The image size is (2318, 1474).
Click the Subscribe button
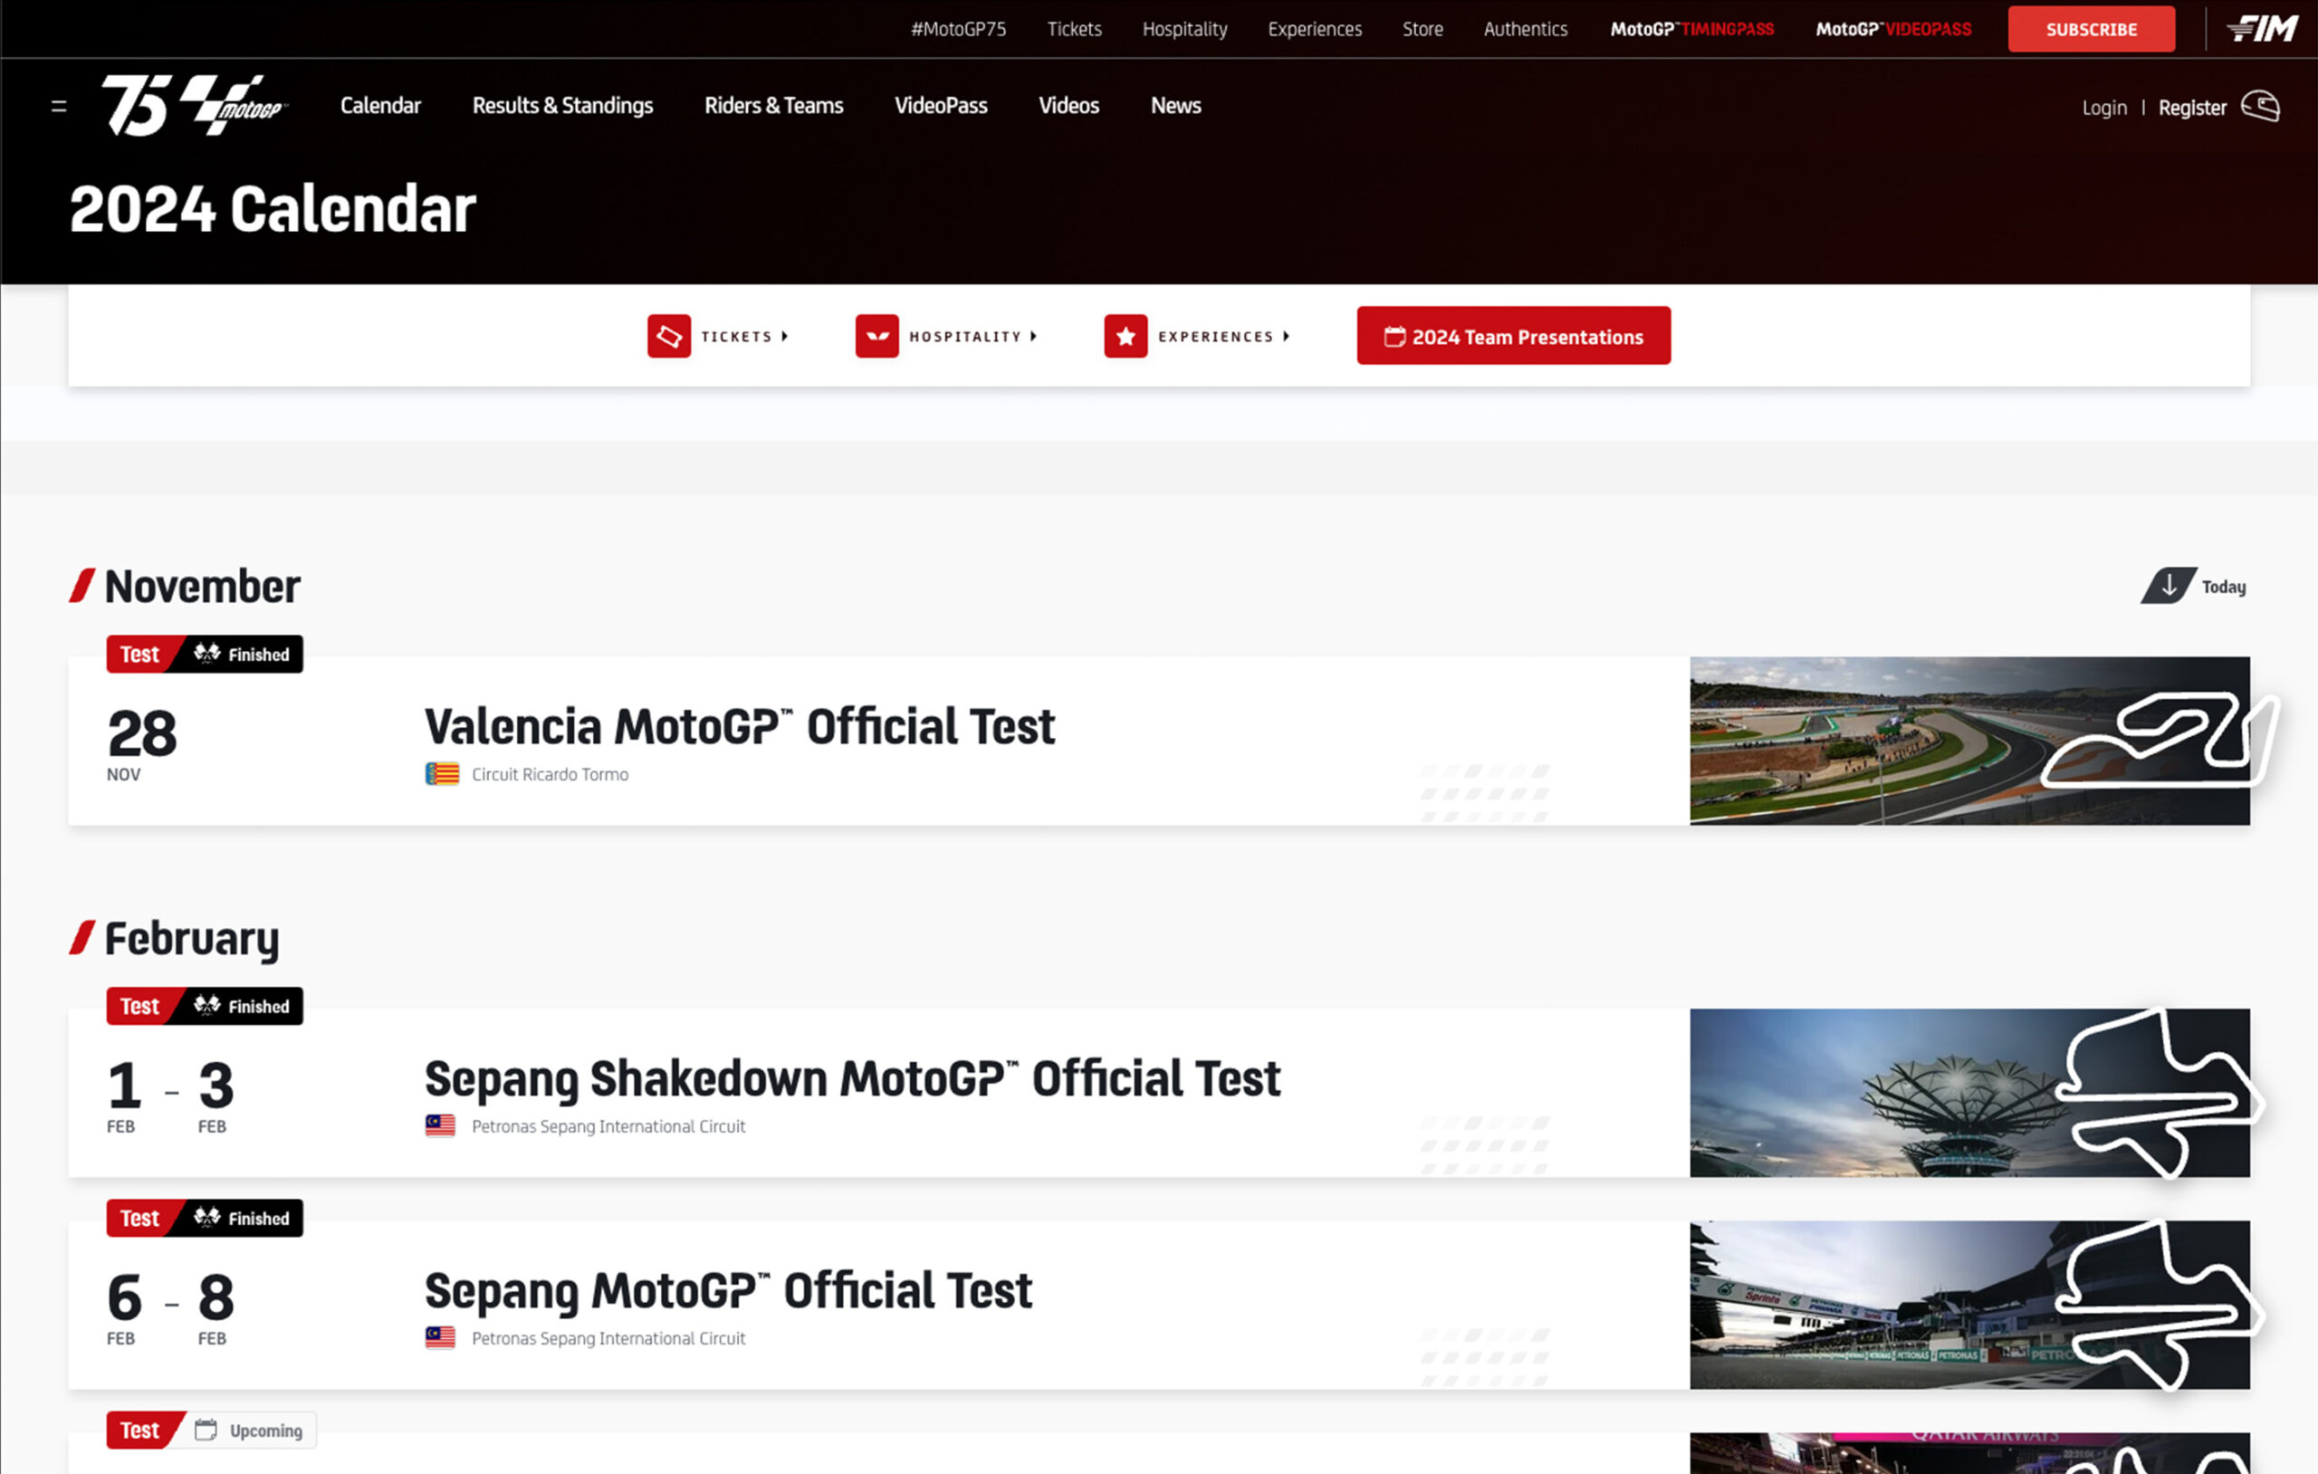click(2091, 29)
